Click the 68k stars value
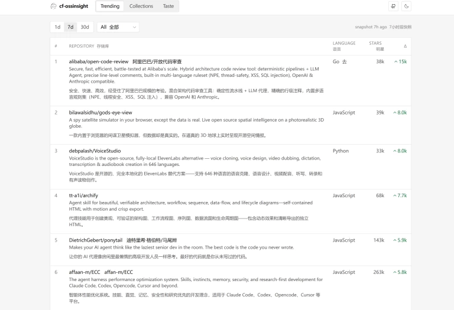 pyautogui.click(x=380, y=195)
